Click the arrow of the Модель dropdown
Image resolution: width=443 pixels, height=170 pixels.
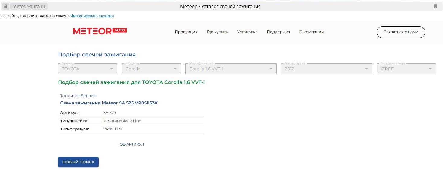pos(175,69)
